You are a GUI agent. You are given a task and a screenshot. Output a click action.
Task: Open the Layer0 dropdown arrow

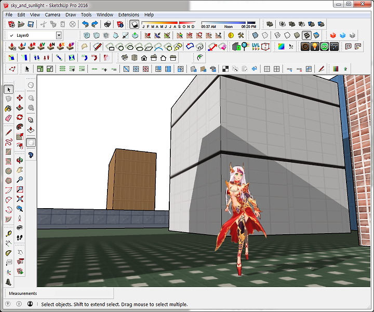pos(59,35)
